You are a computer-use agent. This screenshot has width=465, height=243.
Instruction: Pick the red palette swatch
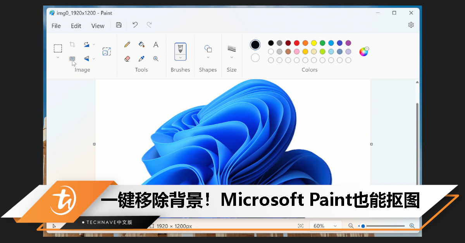[x=297, y=43]
